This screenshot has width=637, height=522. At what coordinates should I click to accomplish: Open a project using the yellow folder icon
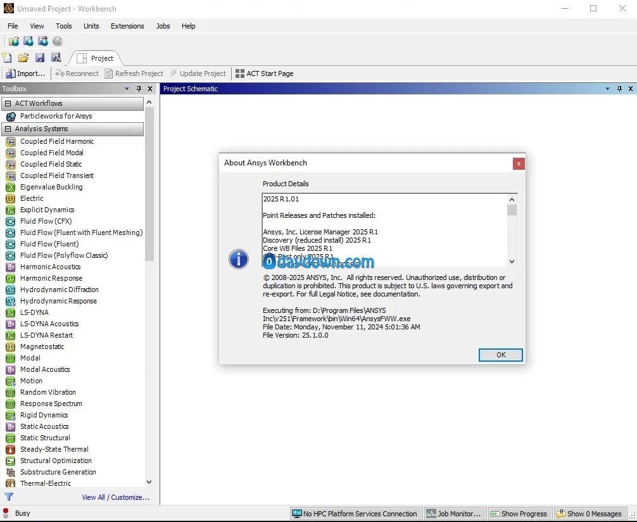(23, 58)
